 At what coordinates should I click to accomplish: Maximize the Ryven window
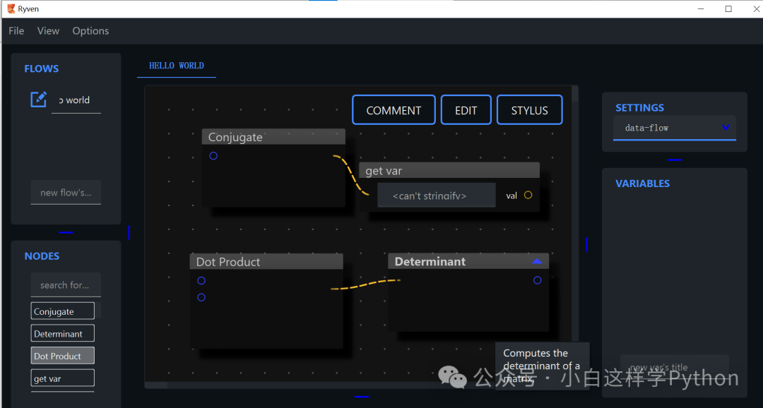[x=728, y=8]
